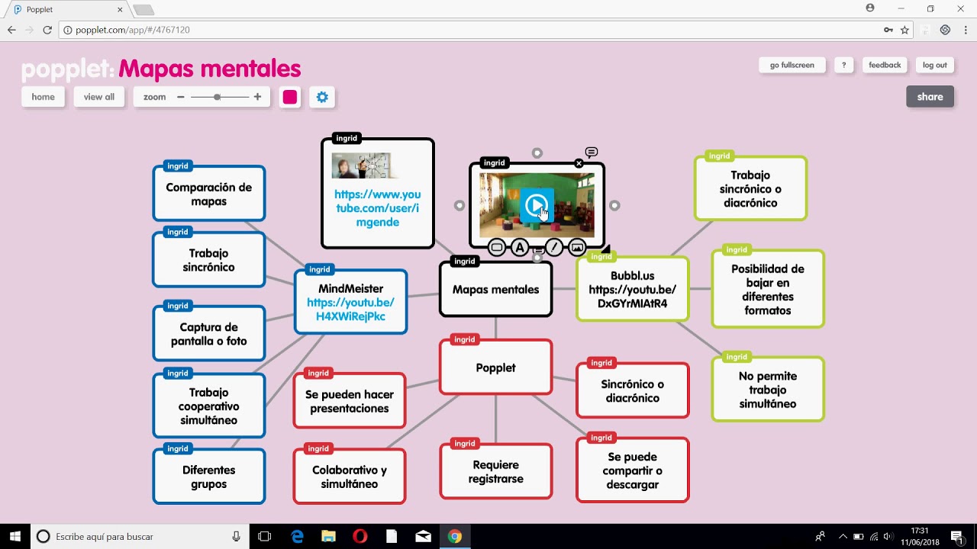977x549 pixels.
Task: Bookmark this page with the star
Action: 904,30
